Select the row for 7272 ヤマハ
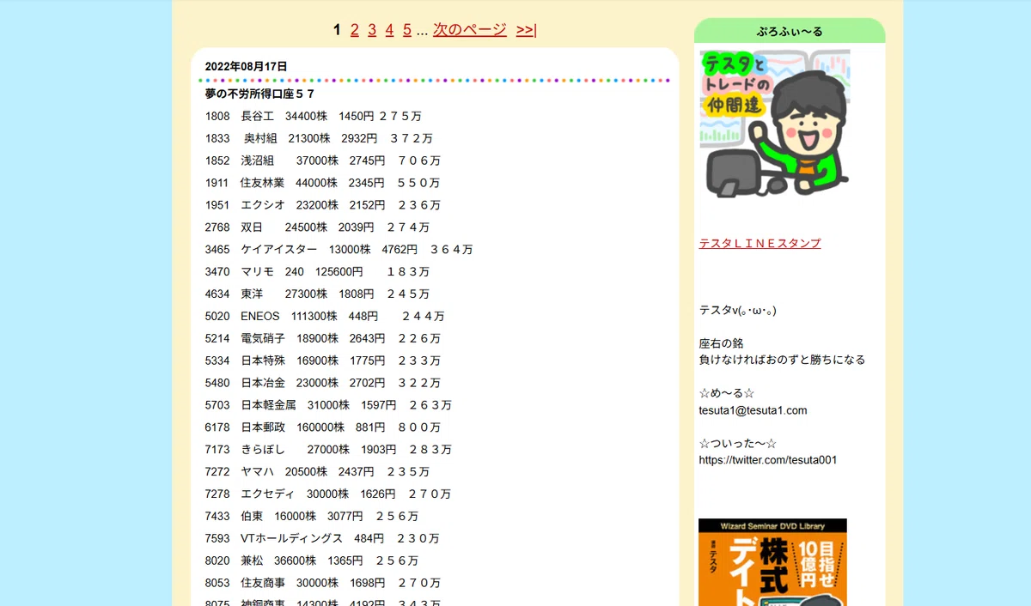This screenshot has width=1031, height=606. coord(317,473)
